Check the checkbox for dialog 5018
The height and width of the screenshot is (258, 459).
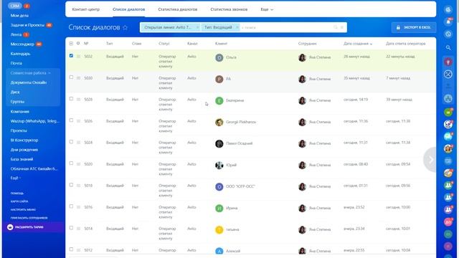(x=71, y=185)
